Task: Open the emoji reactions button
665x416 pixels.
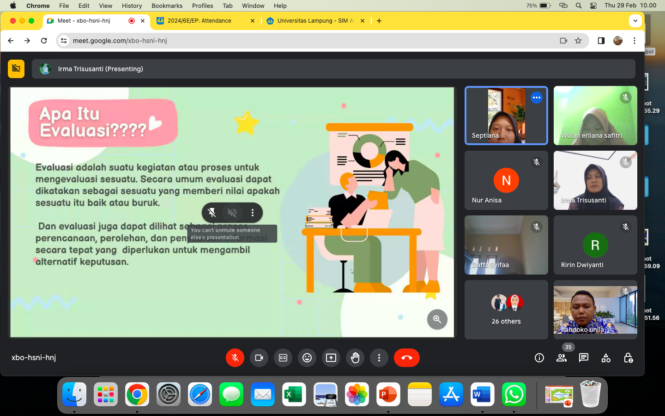Action: pos(307,358)
